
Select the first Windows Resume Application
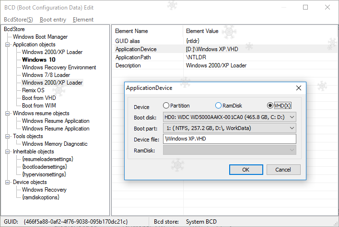[x=56, y=121]
